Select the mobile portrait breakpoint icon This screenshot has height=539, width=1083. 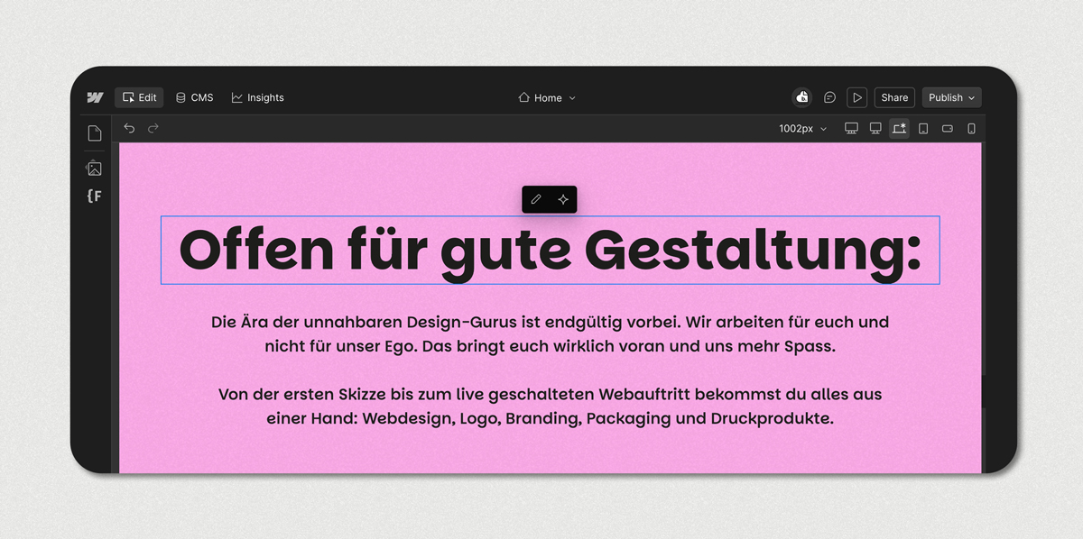pyautogui.click(x=972, y=128)
